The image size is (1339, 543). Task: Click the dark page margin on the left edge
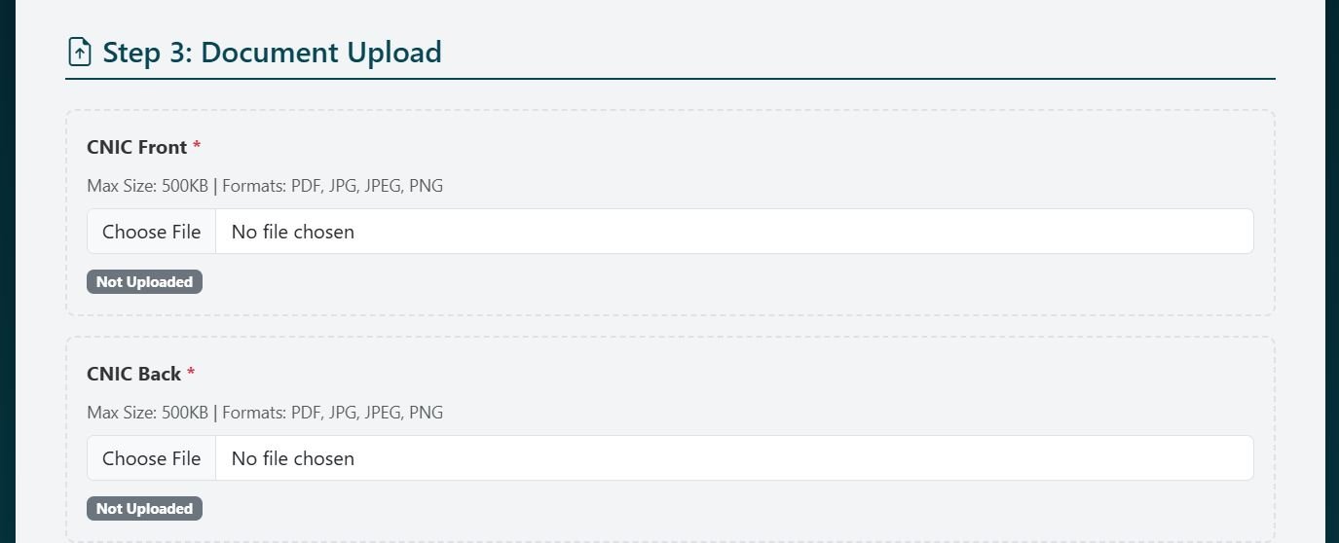pyautogui.click(x=7, y=271)
